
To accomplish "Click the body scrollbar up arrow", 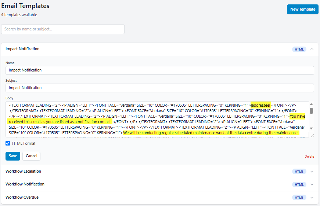I will (311, 104).
